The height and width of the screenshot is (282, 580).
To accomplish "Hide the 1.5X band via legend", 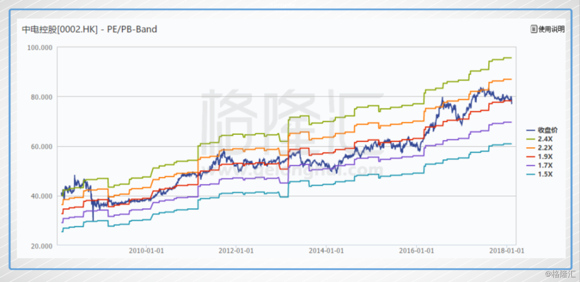I will pyautogui.click(x=544, y=174).
